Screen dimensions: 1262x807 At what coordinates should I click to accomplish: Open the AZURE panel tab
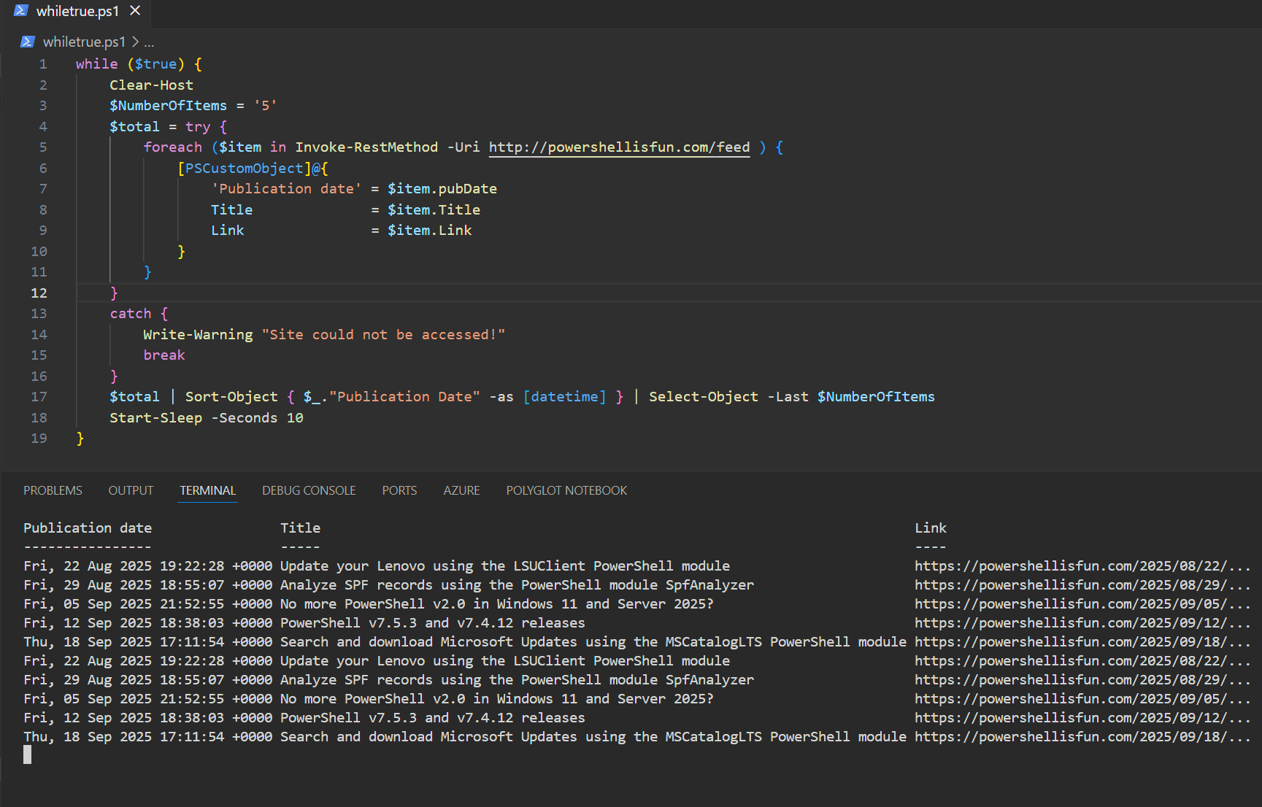(461, 490)
